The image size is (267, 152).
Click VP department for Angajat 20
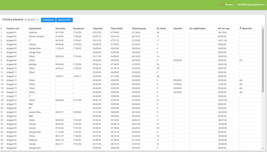(x=30, y=108)
